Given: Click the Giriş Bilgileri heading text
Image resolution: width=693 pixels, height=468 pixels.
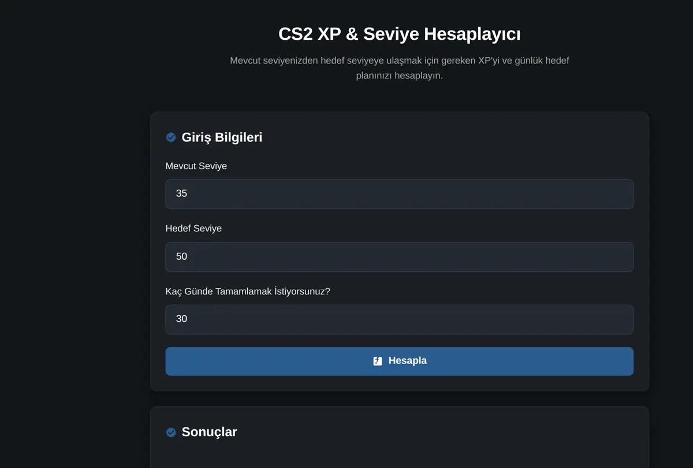Looking at the screenshot, I should (222, 137).
